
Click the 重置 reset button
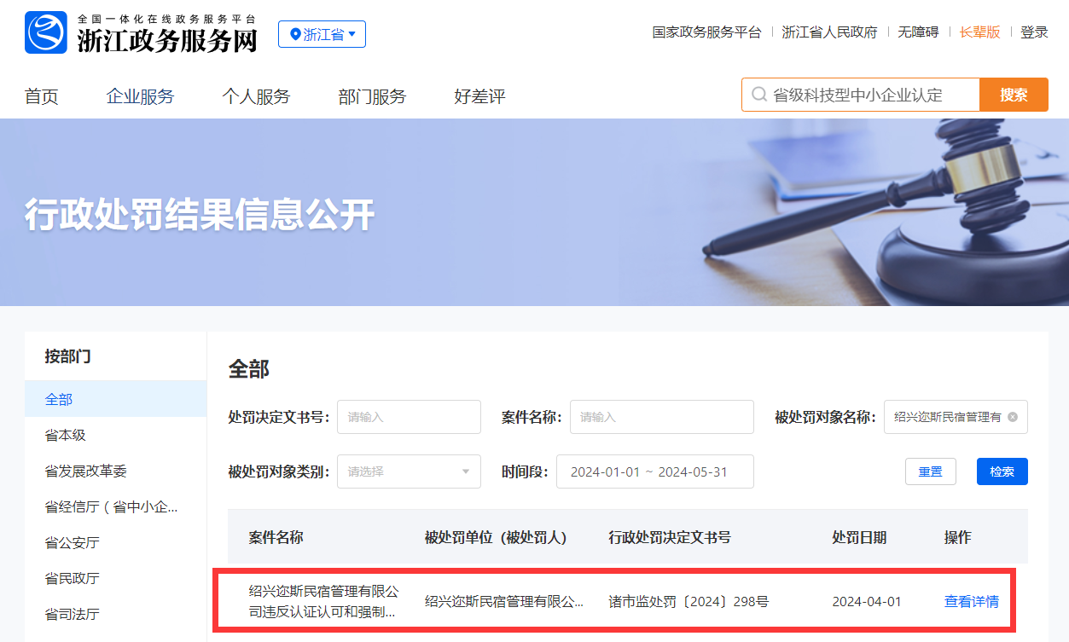(x=930, y=471)
